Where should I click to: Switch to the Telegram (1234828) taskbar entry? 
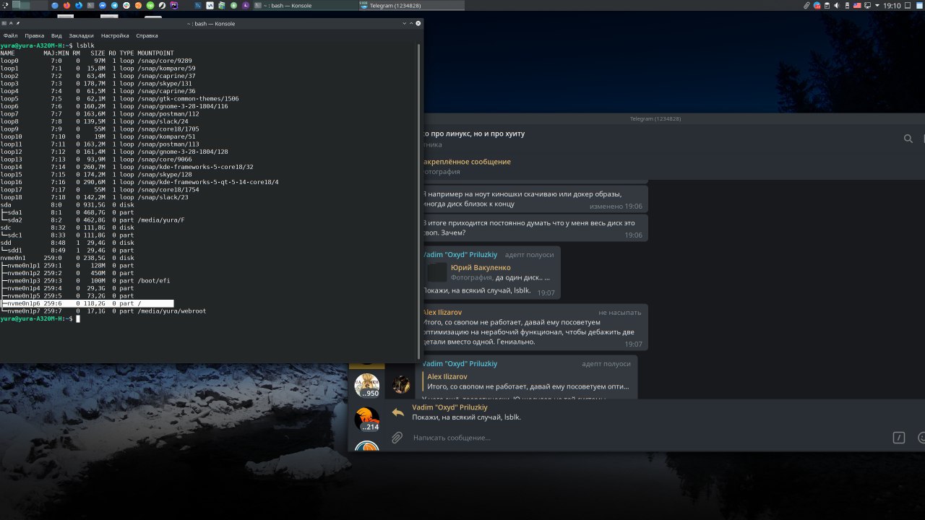click(410, 5)
